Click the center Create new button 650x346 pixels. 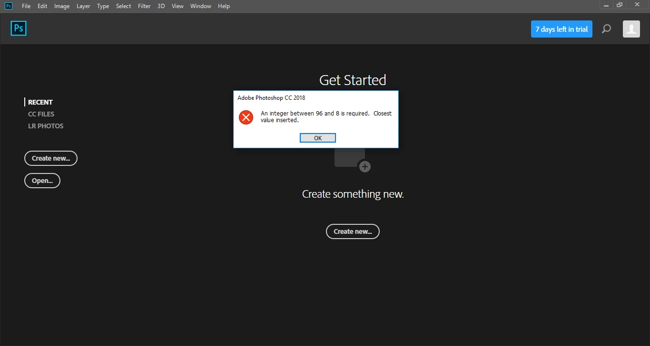click(x=353, y=231)
